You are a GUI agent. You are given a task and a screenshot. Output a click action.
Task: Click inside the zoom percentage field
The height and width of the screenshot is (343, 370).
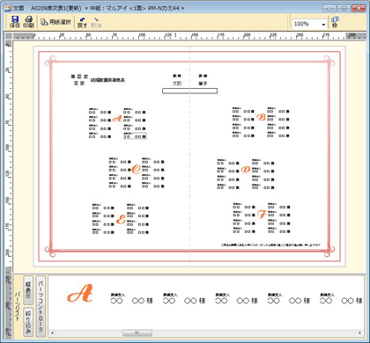pyautogui.click(x=307, y=24)
